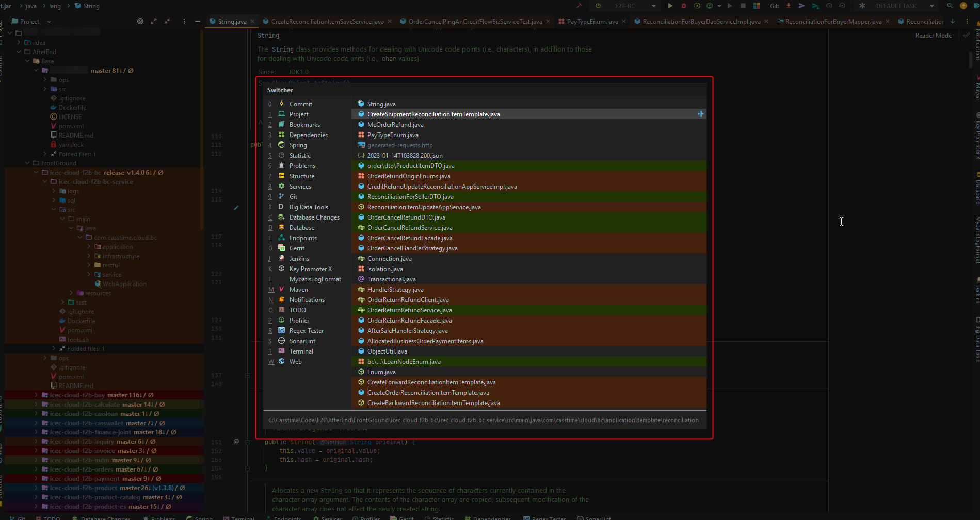Open Project panel options three-dots menu
Screen dimensions: 980x520
pyautogui.click(x=184, y=21)
